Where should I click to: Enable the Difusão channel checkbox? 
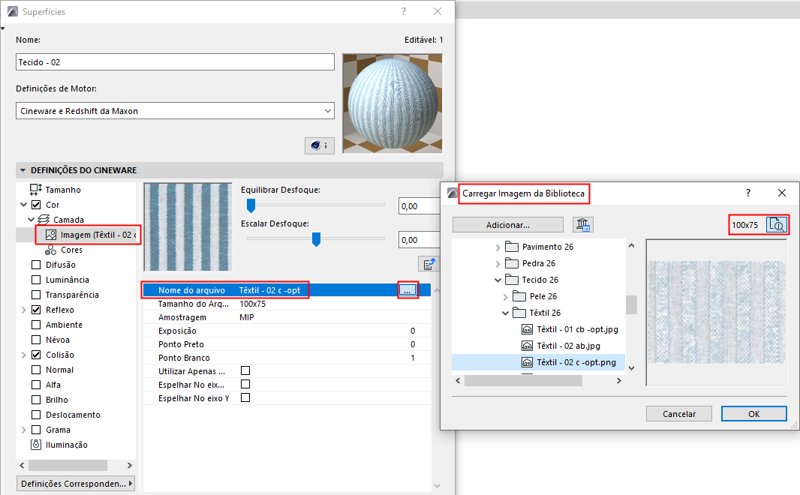(x=36, y=265)
